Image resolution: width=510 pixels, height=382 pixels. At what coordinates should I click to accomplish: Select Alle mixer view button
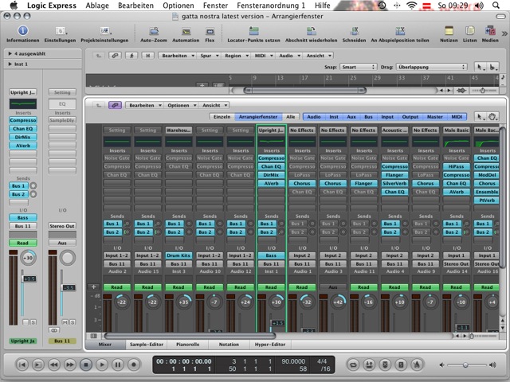click(x=290, y=117)
